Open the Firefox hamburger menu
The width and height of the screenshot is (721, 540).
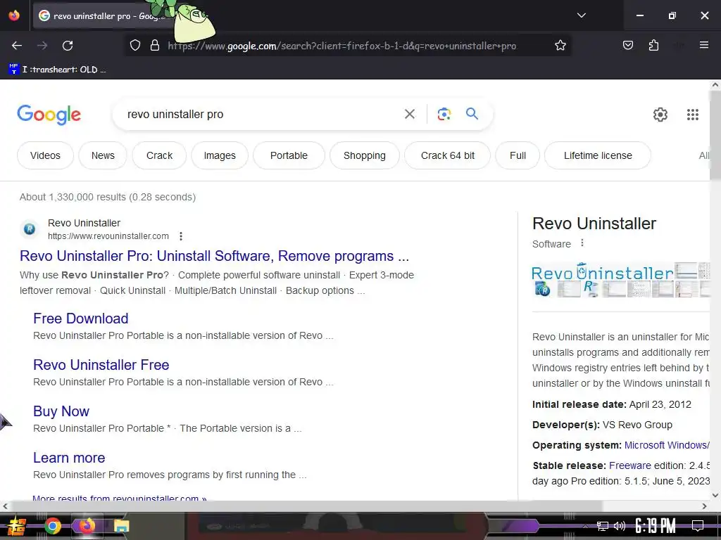point(703,45)
